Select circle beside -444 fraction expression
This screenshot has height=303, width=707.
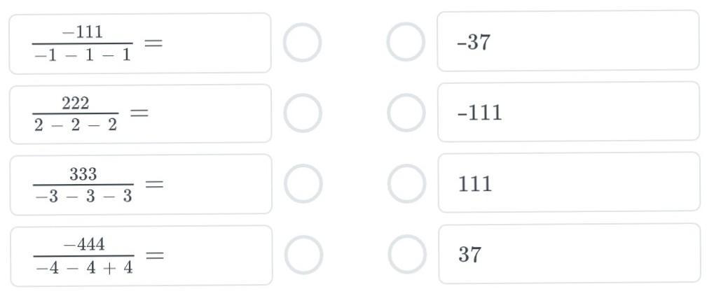click(303, 255)
